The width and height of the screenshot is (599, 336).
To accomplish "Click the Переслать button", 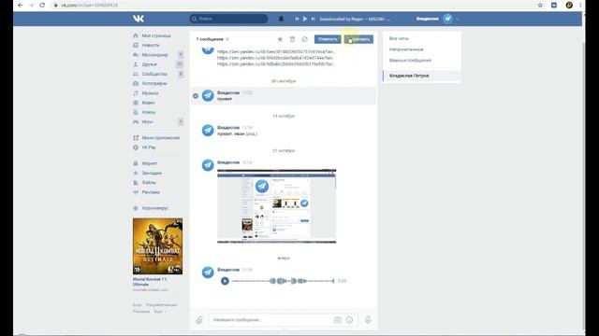I will [358, 39].
